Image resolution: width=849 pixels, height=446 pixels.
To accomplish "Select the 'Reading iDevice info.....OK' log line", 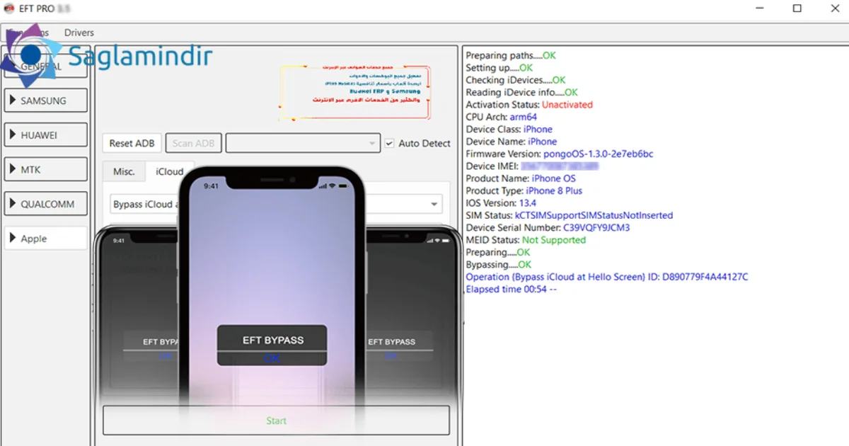I will [522, 92].
